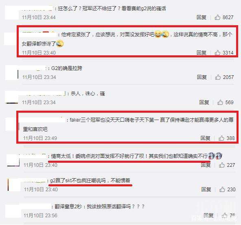Click 回复 on the 翻译窒息2秒 comment
Viewport: 241px width, 225px height.
click(x=208, y=216)
